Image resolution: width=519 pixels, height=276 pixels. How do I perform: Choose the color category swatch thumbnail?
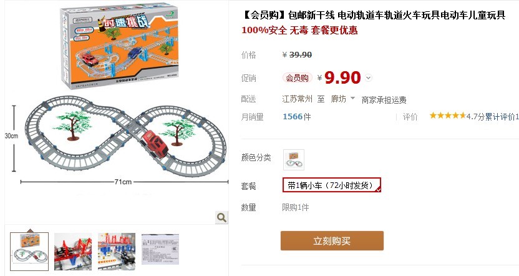click(x=294, y=160)
